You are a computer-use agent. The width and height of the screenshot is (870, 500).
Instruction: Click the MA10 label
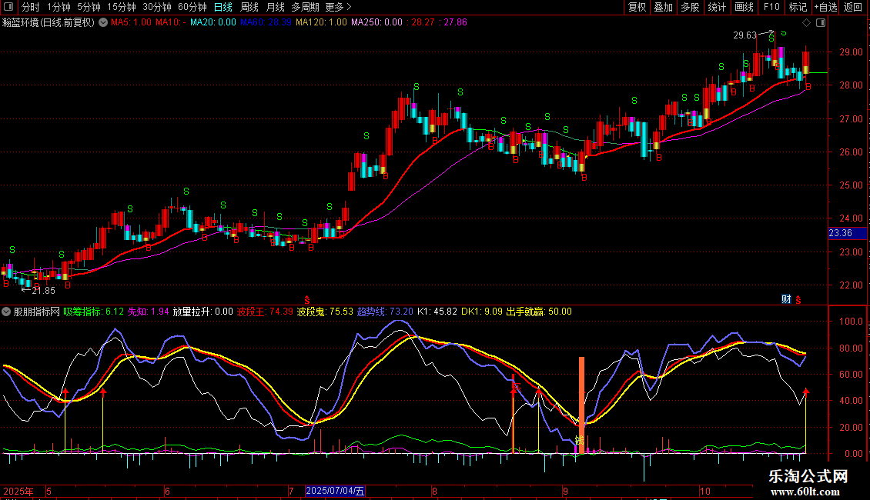(170, 23)
